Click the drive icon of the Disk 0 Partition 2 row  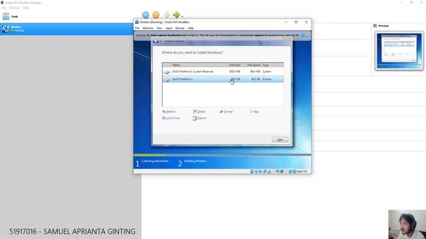click(x=166, y=80)
